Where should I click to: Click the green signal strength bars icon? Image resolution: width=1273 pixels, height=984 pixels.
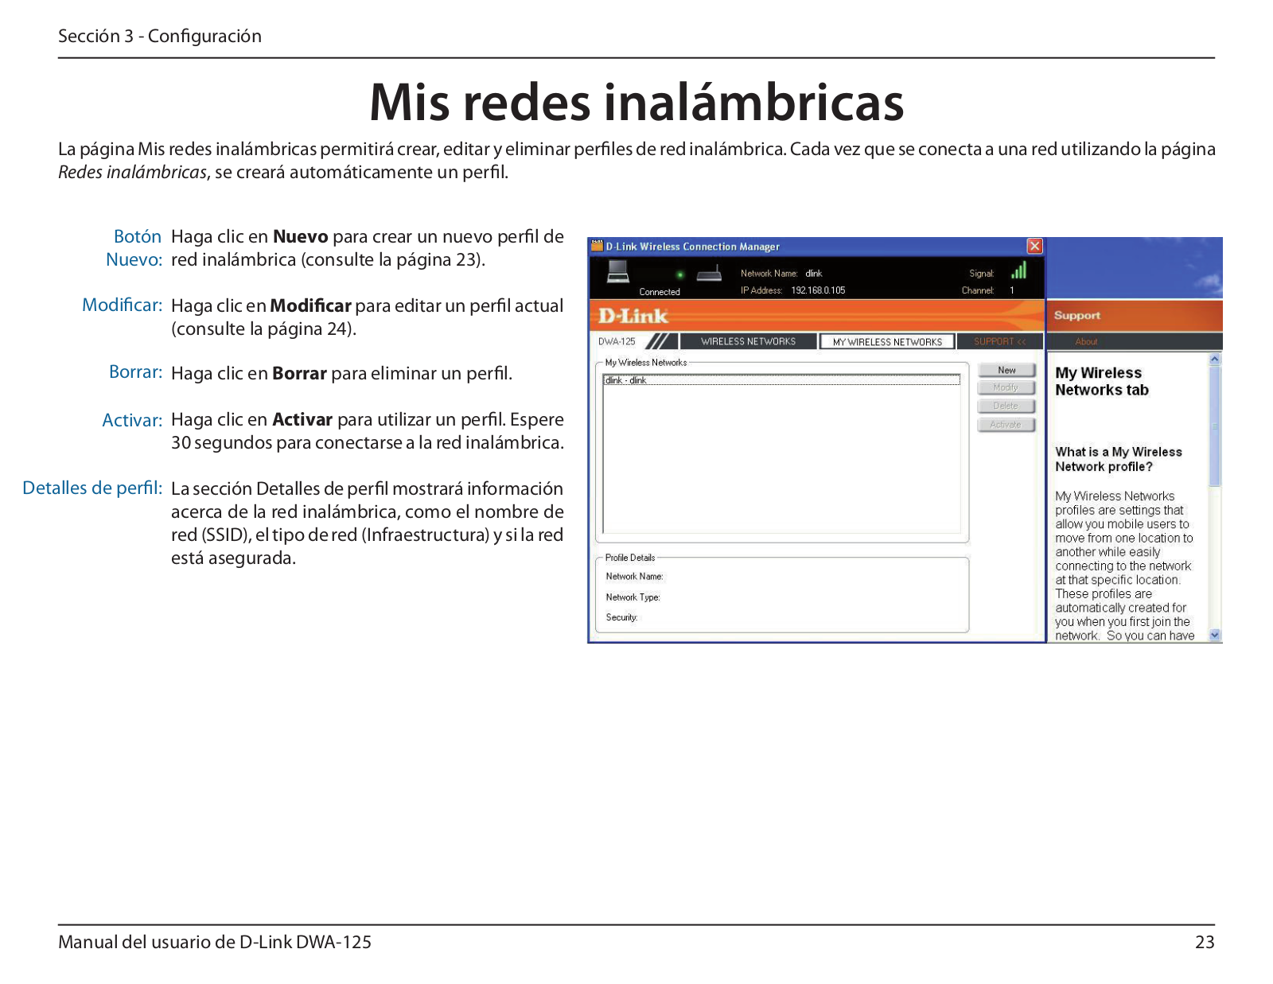coord(1018,270)
